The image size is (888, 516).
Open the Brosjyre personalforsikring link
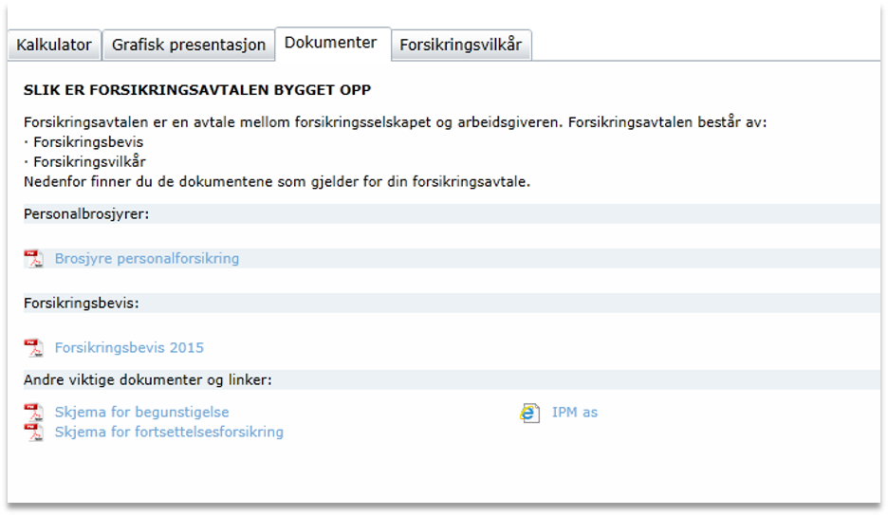pyautogui.click(x=147, y=259)
